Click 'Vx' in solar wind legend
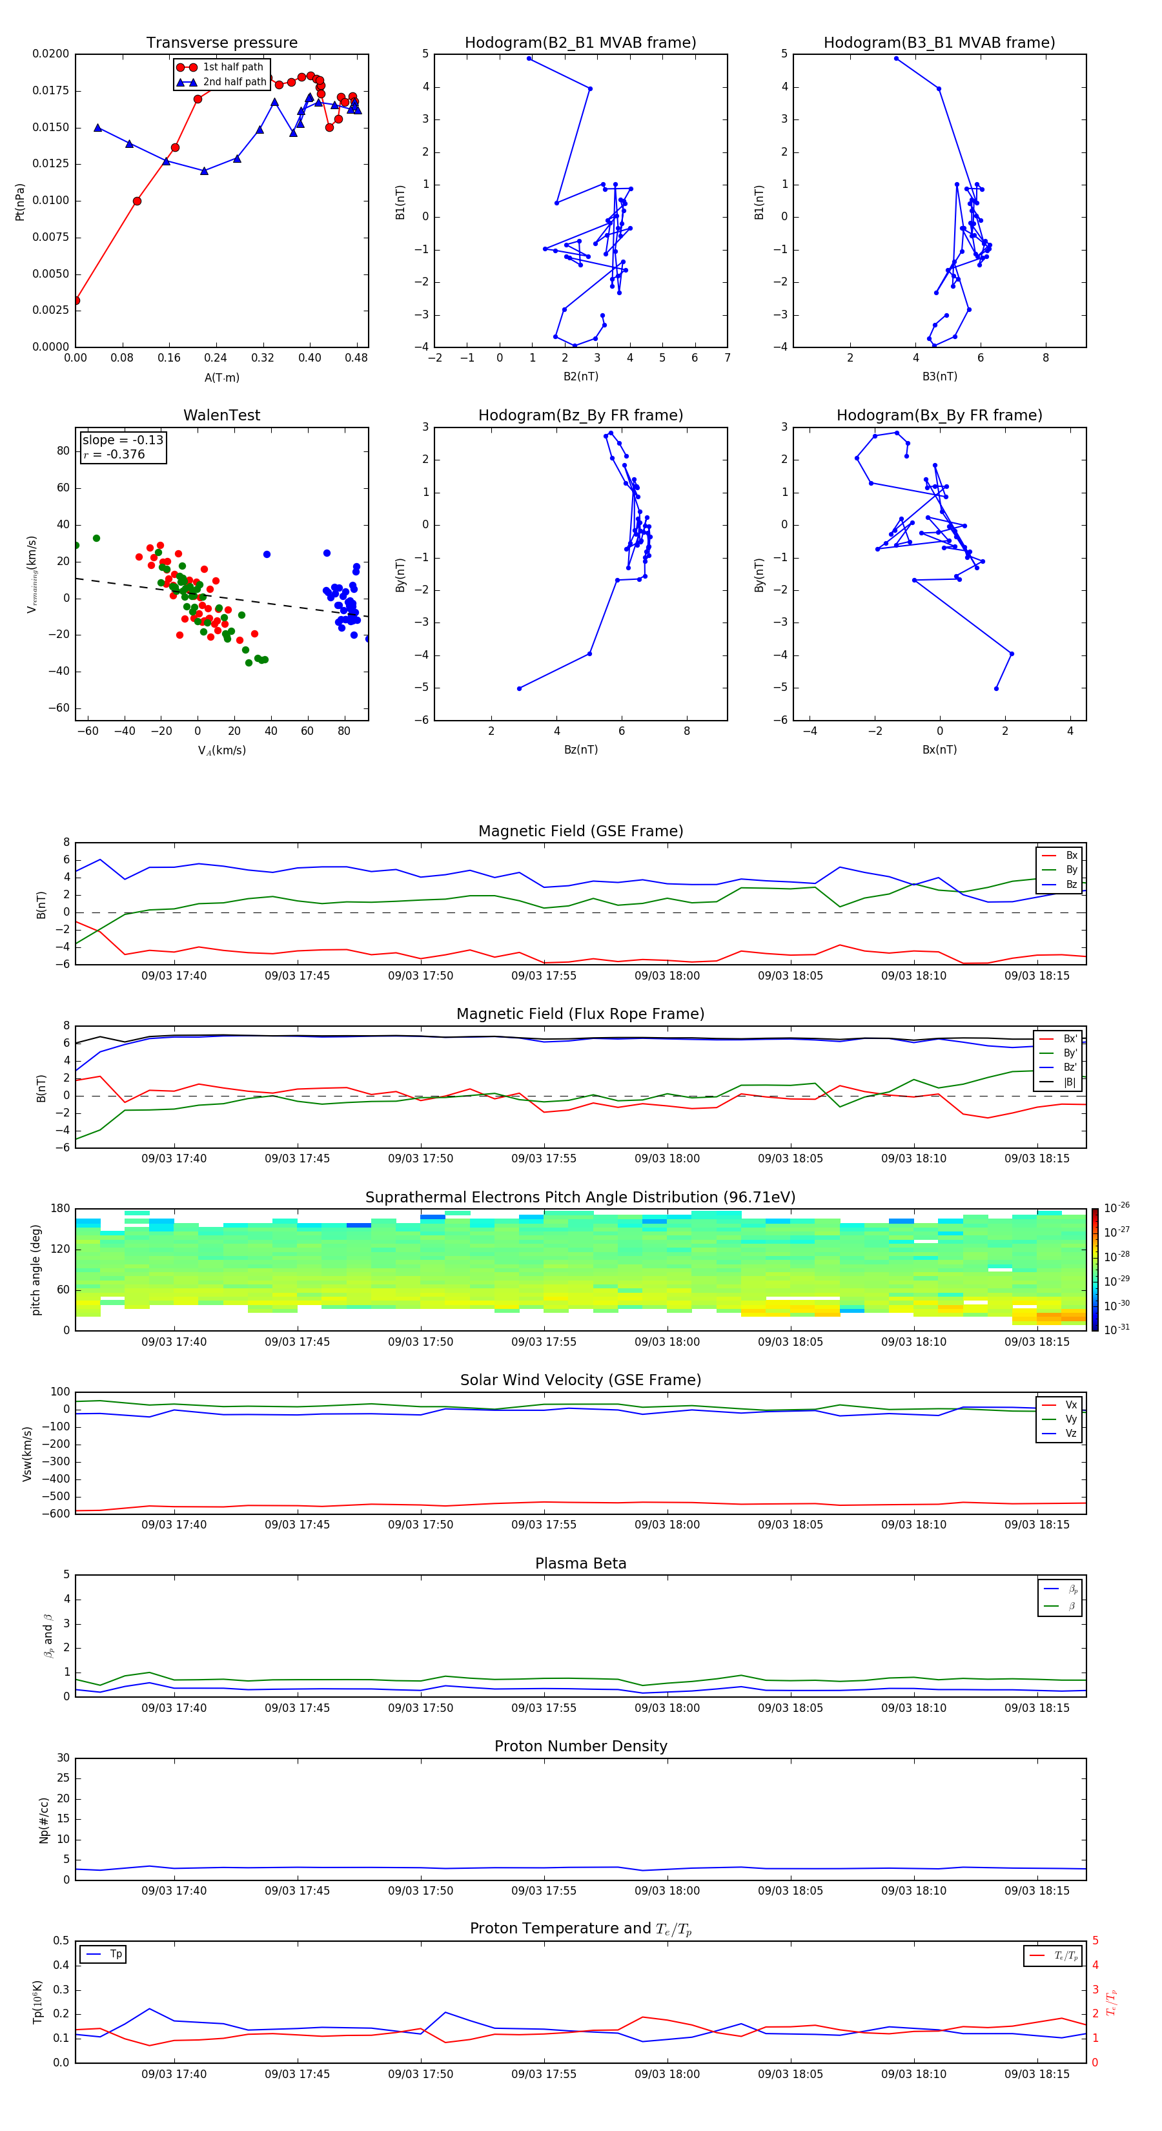 (1060, 1406)
